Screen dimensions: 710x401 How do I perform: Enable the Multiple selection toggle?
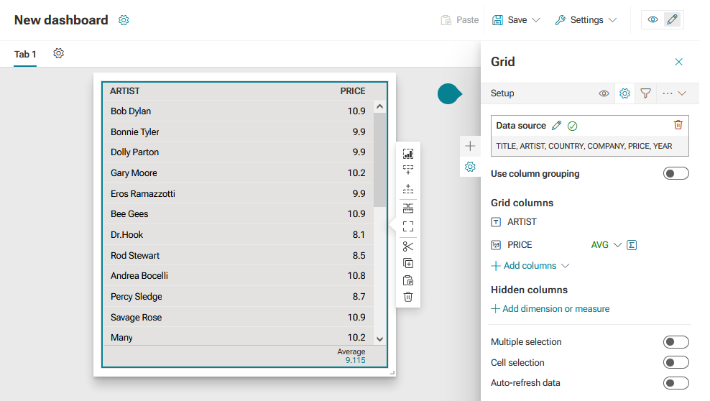click(676, 341)
